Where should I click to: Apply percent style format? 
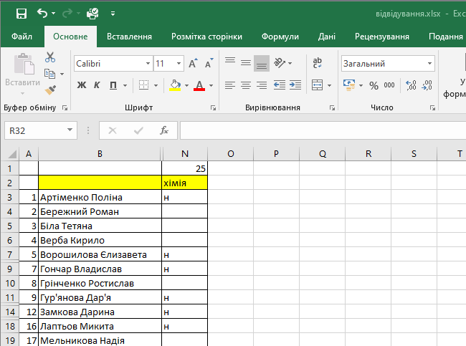[x=374, y=85]
